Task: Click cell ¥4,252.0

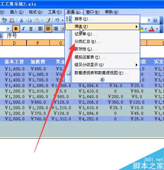Action: (x=88, y=119)
